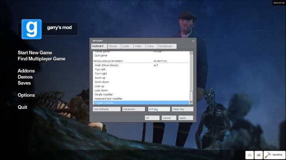Viewport: 286px width, 160px height.
Task: Switch to the Audio tab
Action: tap(127, 46)
